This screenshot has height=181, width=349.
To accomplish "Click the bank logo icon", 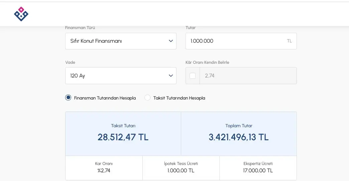I will coord(21,14).
